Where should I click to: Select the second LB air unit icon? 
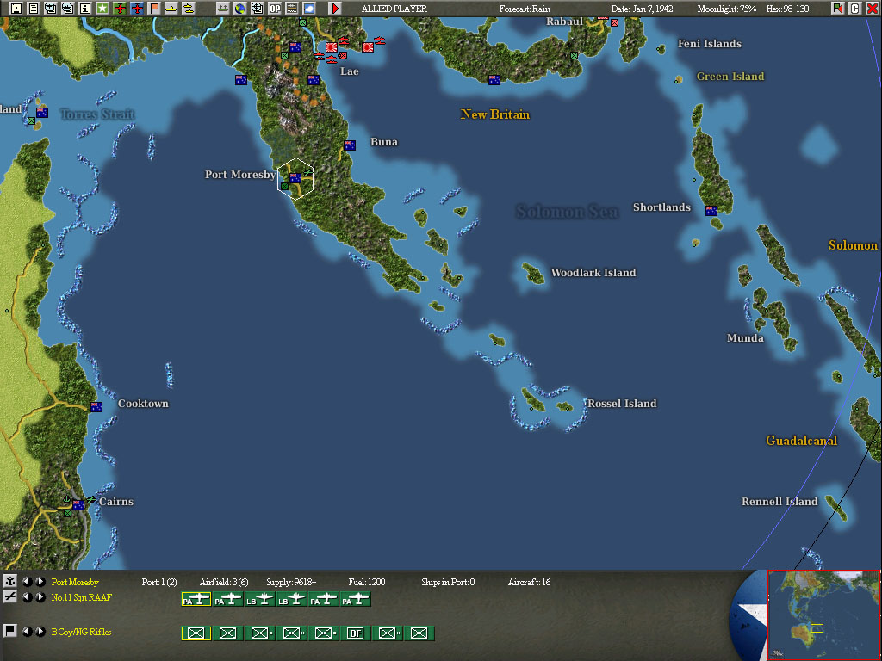point(291,599)
